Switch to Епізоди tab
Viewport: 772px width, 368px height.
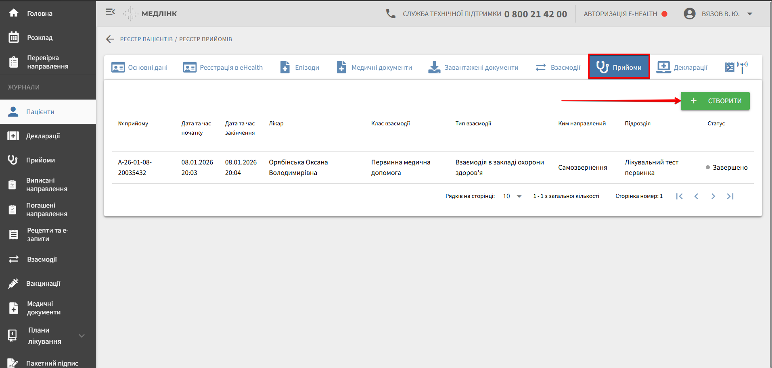300,67
